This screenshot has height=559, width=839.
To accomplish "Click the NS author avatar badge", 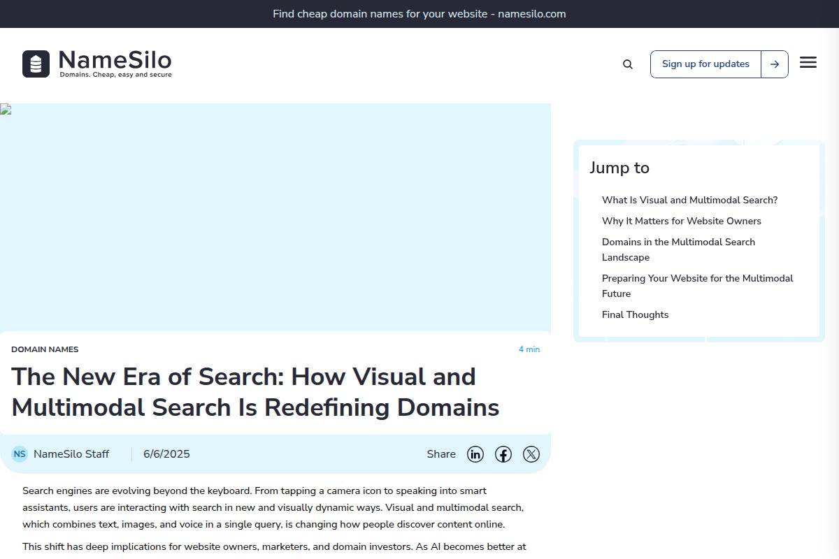I will point(20,454).
